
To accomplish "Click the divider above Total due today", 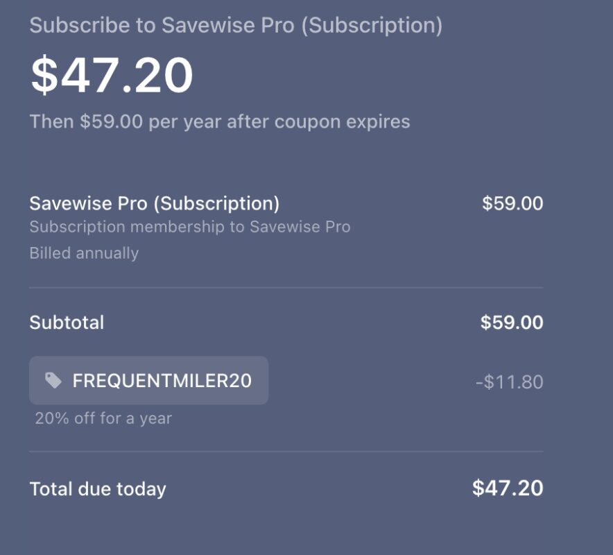I will tap(286, 452).
